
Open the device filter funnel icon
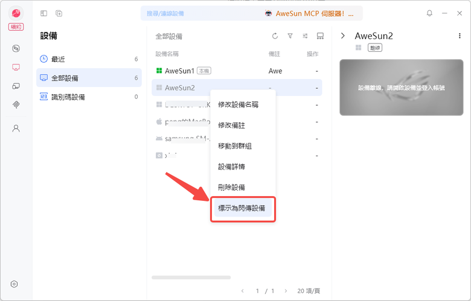[x=290, y=36]
